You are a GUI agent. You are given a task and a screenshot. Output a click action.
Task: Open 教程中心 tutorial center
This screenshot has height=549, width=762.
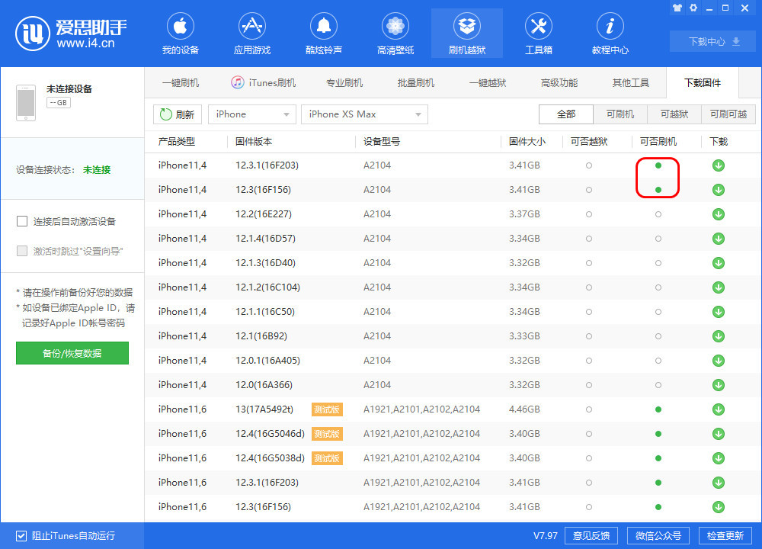click(610, 35)
